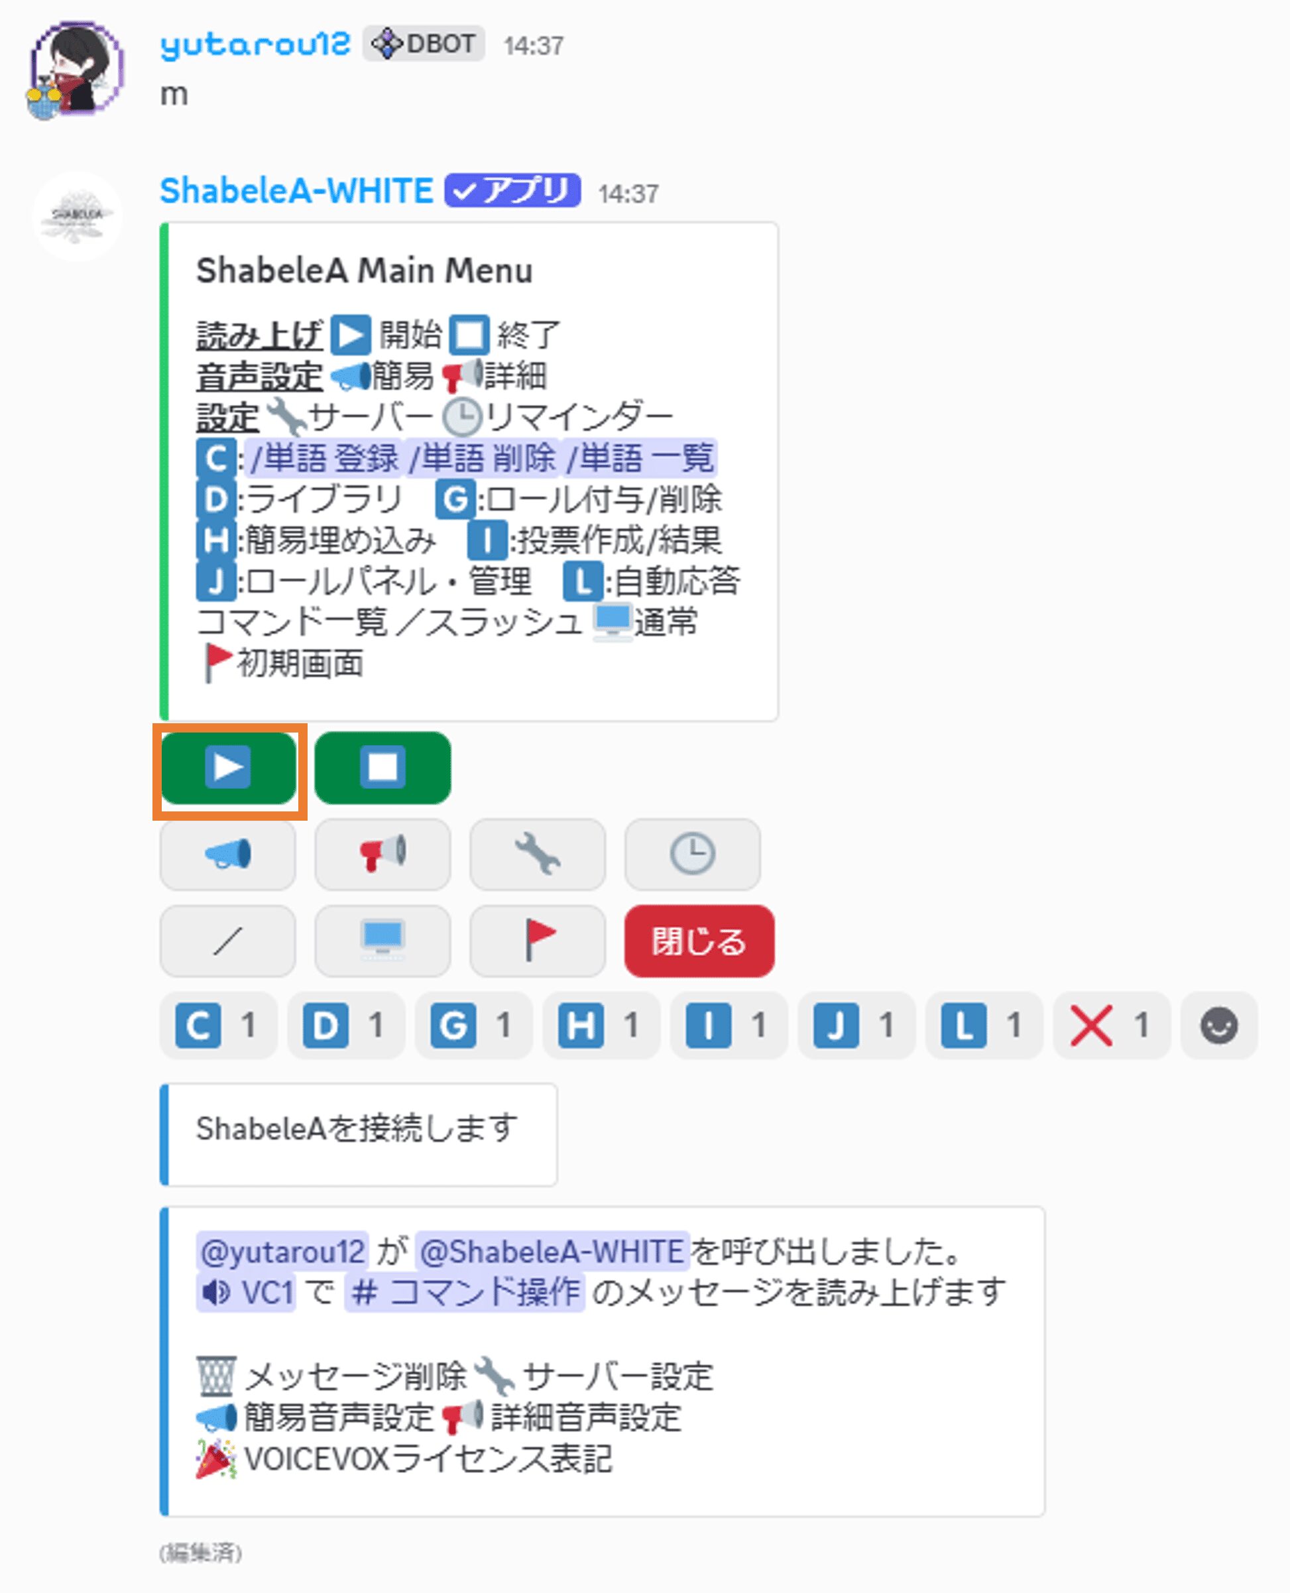Screen dimensions: 1290x1593
Task: Click the green stop button
Action: [x=382, y=768]
